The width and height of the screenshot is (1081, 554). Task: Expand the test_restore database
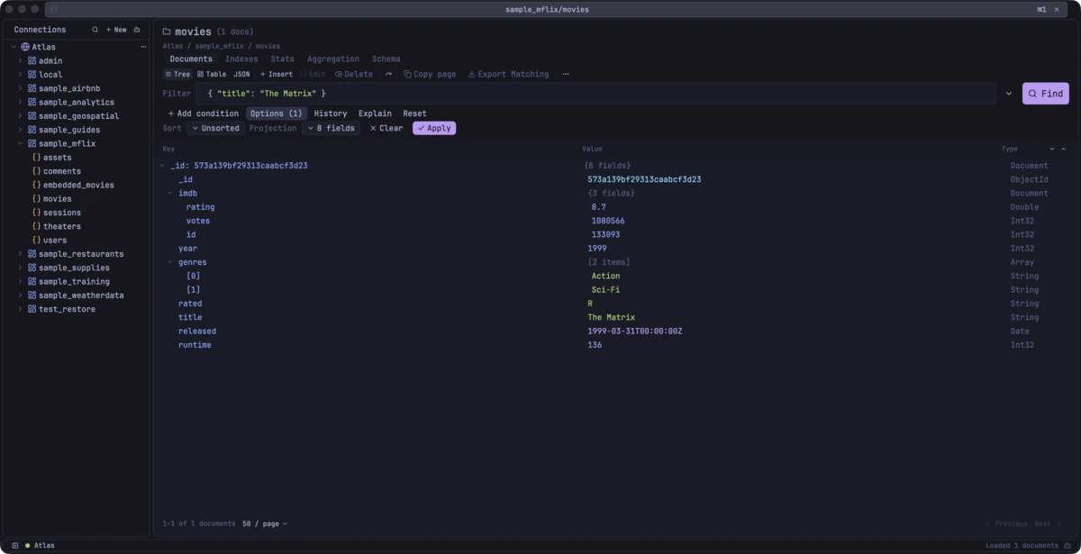click(x=20, y=309)
